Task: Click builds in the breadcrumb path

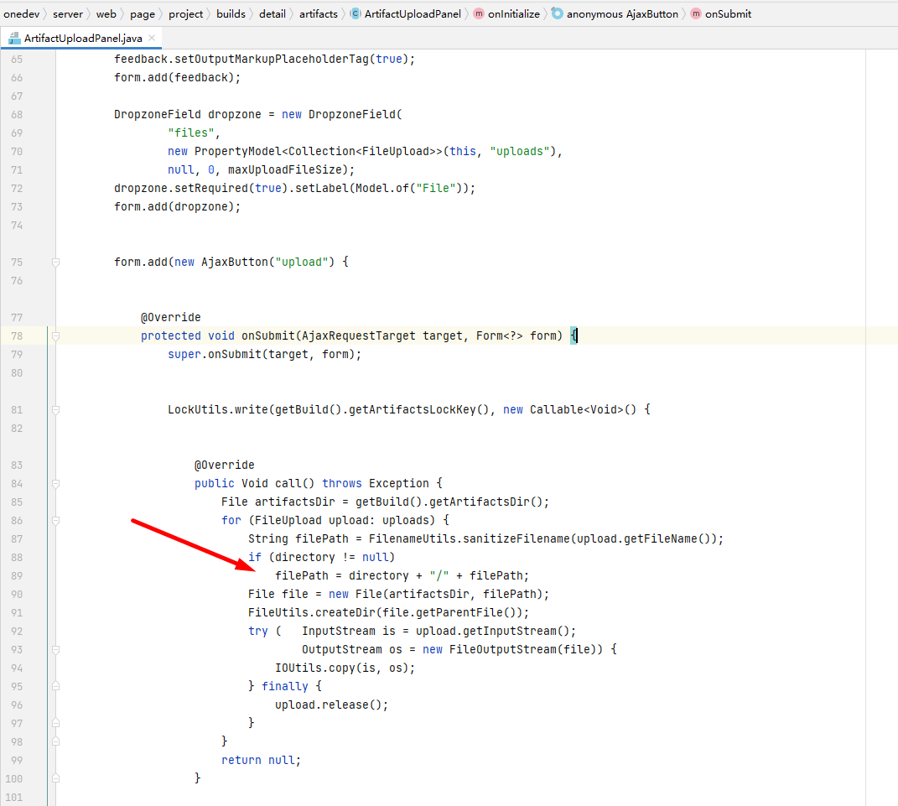Action: pos(231,13)
